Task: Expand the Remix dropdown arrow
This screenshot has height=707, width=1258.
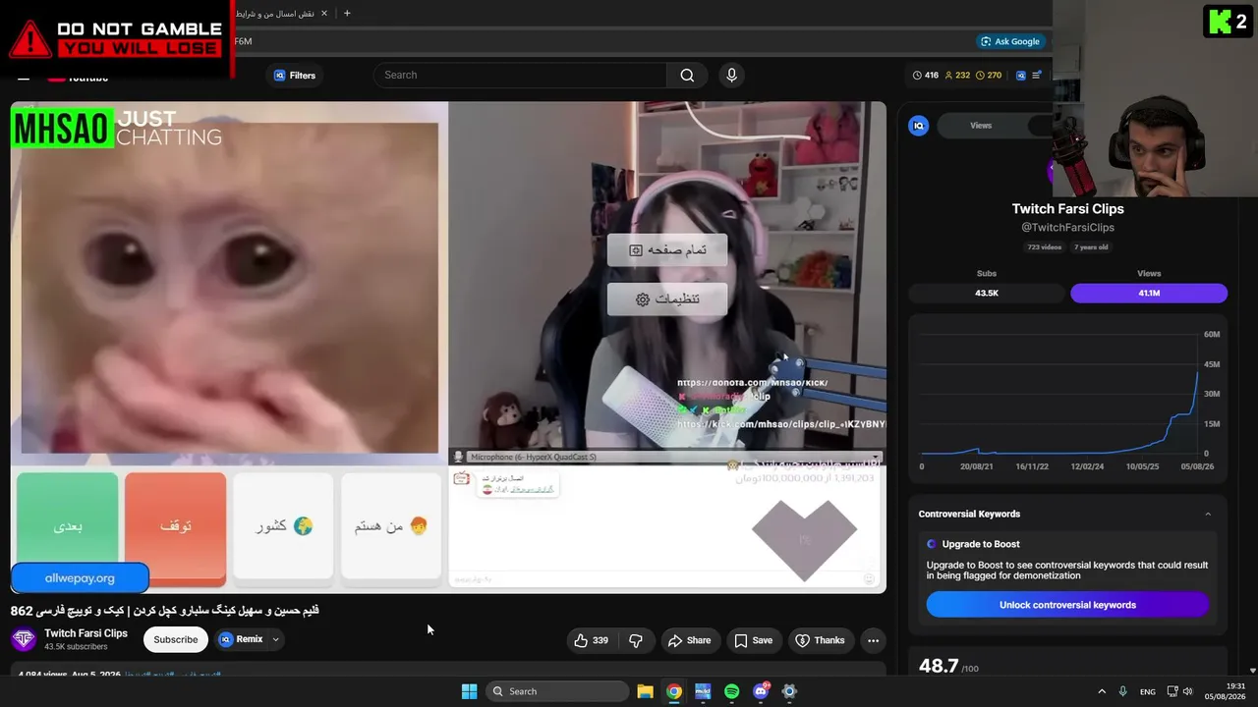Action: tap(275, 639)
